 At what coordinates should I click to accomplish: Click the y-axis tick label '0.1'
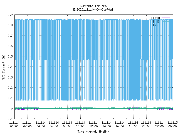[10, 98]
